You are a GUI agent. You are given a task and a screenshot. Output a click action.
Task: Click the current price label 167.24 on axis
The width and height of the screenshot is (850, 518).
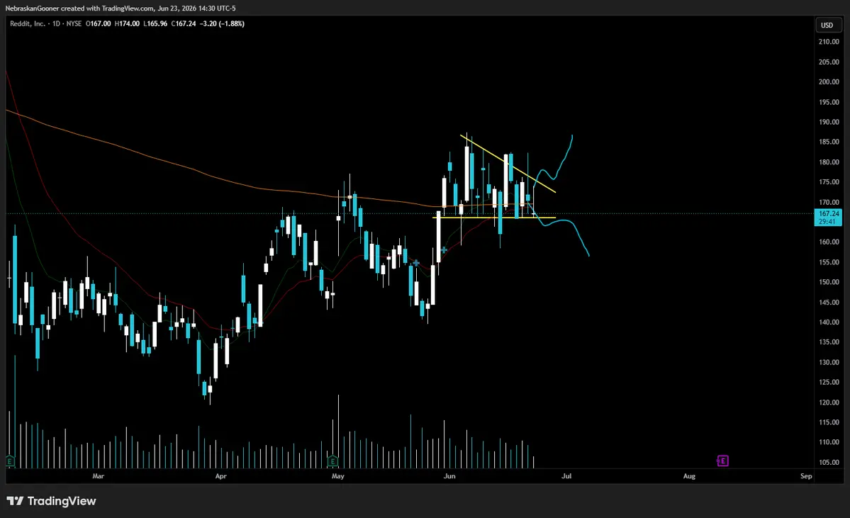[x=829, y=214]
